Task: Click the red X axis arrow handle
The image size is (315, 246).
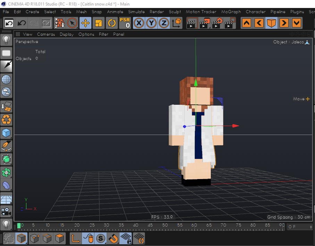Action: [x=235, y=126]
